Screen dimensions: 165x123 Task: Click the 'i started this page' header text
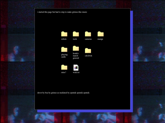point(62,12)
